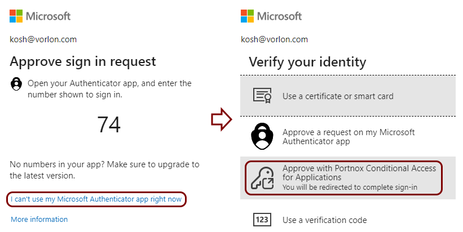Screen dimensions: 463x232
Task: Click kosh@vorlon.com on the left panel
Action: coord(43,39)
